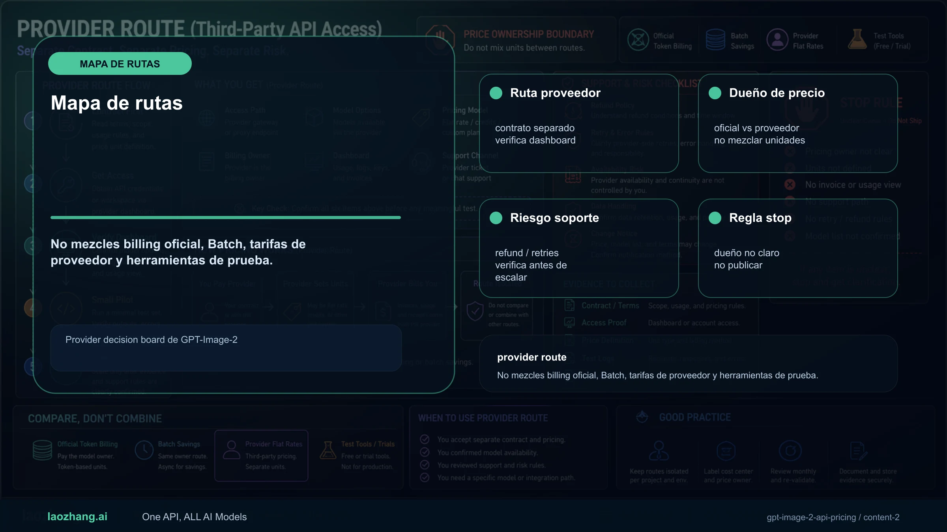947x532 pixels.
Task: Click the coin stack icon in Compare section
Action: [42, 450]
